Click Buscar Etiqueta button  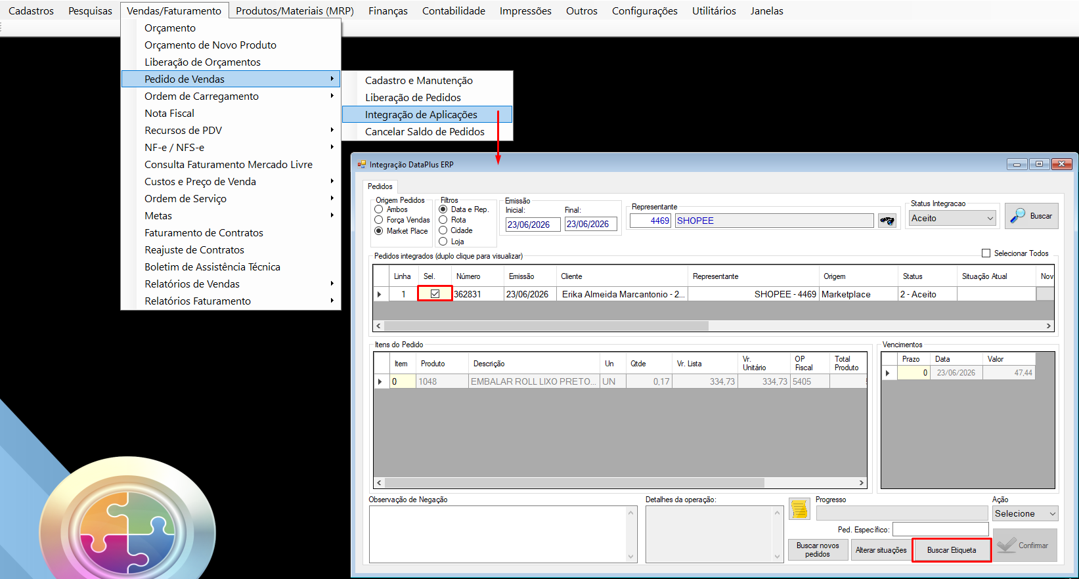point(952,550)
